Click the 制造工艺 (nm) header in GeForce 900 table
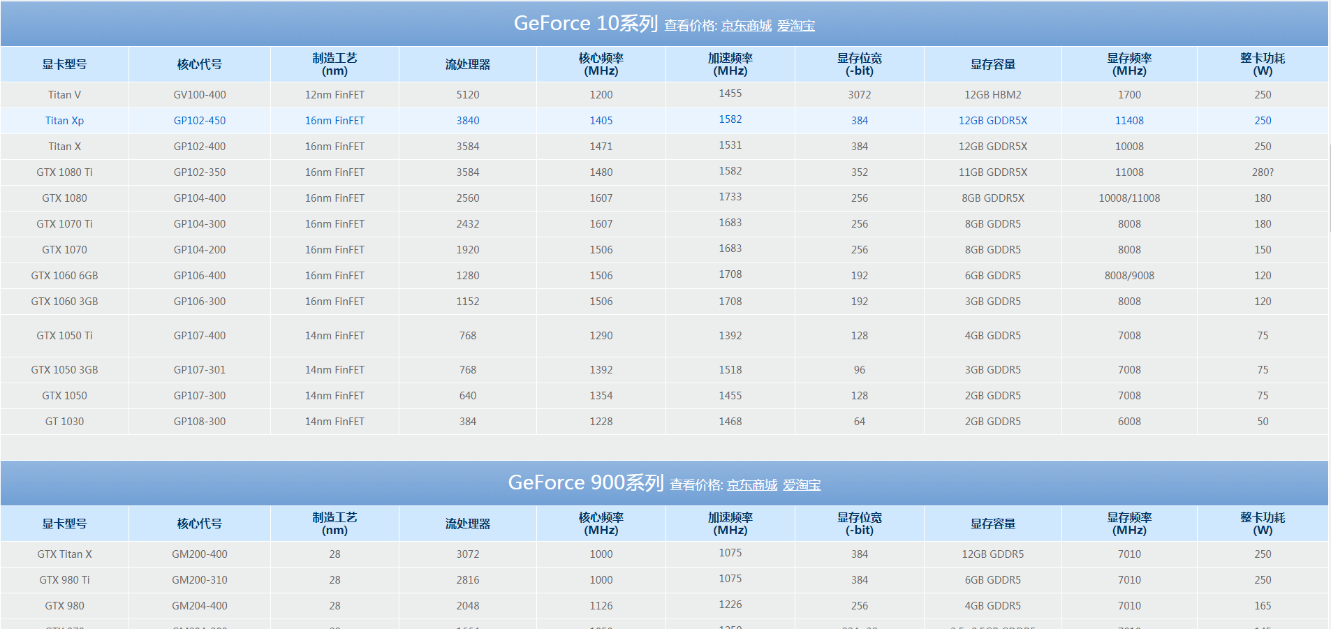The image size is (1331, 629). point(334,524)
